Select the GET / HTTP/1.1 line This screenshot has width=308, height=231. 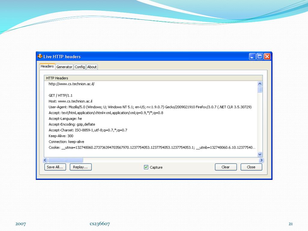60,95
